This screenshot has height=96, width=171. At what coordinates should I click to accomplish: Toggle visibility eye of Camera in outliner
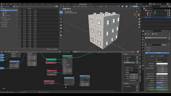point(168,12)
